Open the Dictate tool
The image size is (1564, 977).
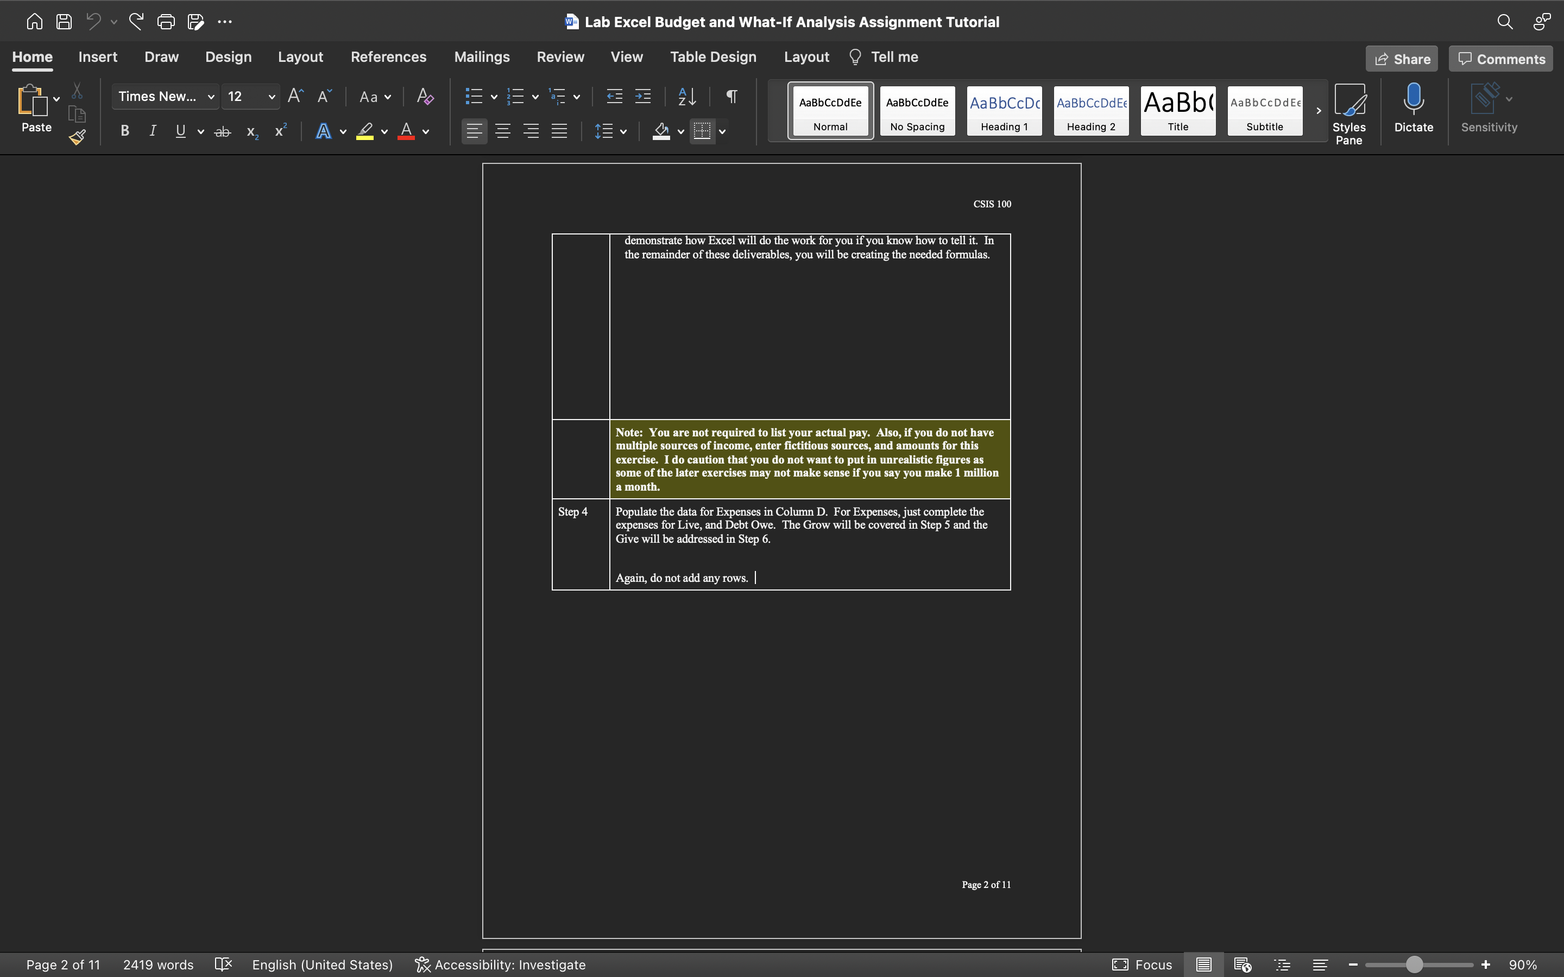[x=1413, y=107]
